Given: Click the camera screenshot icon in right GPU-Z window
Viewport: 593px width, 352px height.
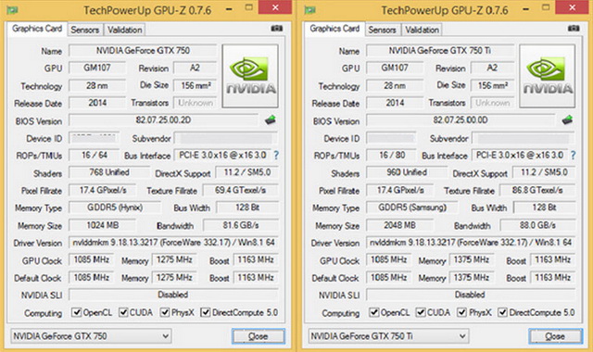Looking at the screenshot, I should [x=574, y=29].
